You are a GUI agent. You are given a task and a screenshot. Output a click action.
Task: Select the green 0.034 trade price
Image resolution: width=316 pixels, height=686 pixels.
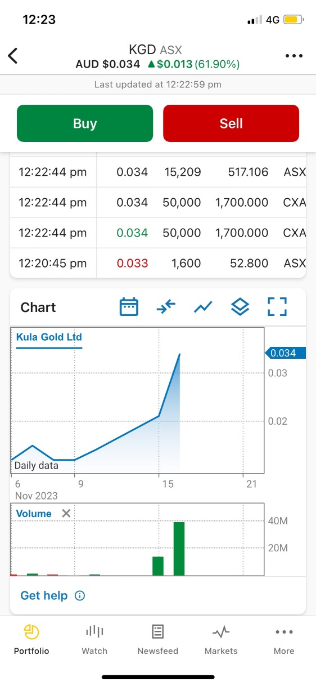tap(132, 233)
